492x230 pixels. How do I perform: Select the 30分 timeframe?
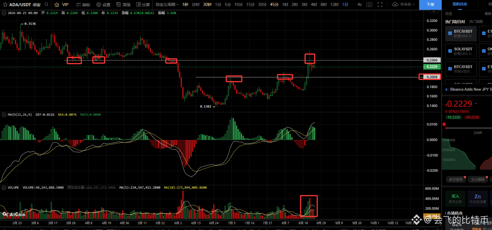tap(262, 5)
